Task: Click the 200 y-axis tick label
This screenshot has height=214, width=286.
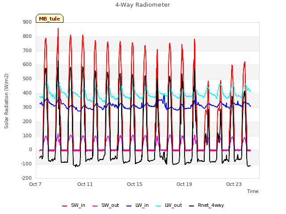Action: tap(27, 121)
